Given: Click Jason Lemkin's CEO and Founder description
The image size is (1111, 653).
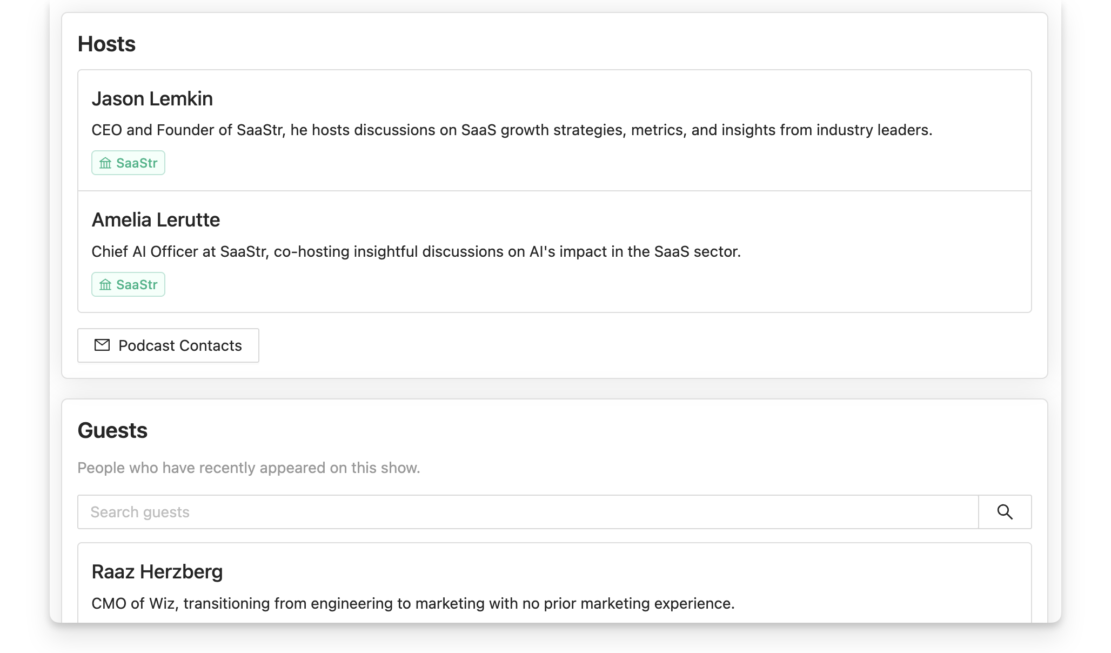Looking at the screenshot, I should tap(511, 130).
